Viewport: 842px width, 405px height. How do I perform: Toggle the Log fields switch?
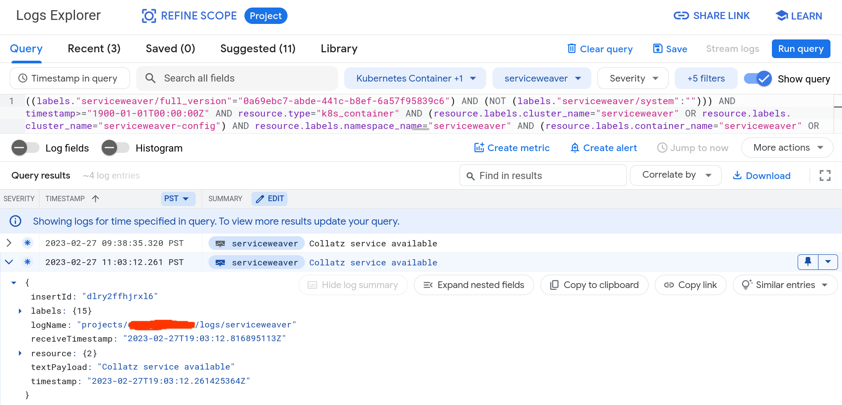pyautogui.click(x=25, y=148)
